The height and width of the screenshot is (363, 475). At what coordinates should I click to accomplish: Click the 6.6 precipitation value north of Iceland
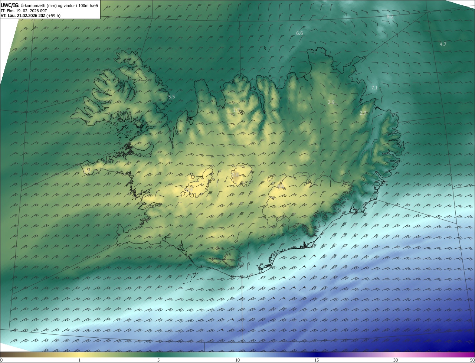click(x=299, y=33)
